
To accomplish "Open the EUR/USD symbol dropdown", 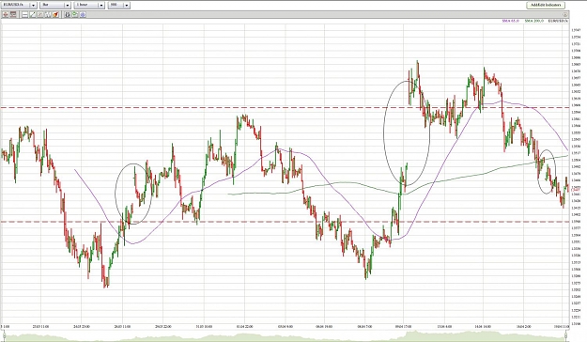I will [19, 5].
